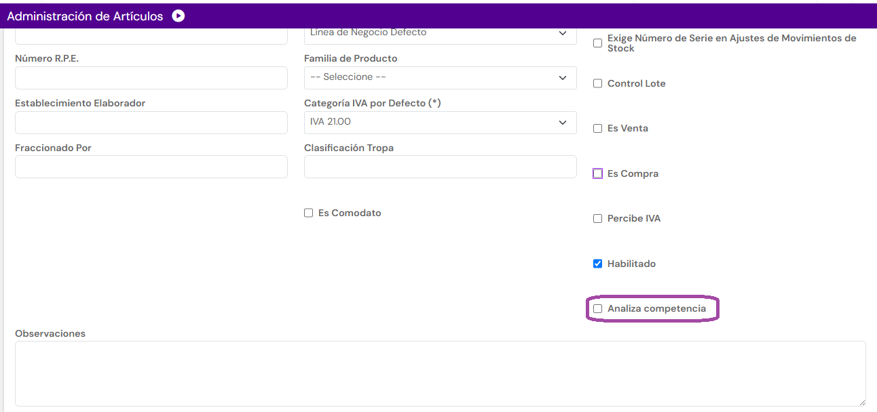Enable Exige Número de Serie en Ajustes checkbox

pyautogui.click(x=598, y=43)
